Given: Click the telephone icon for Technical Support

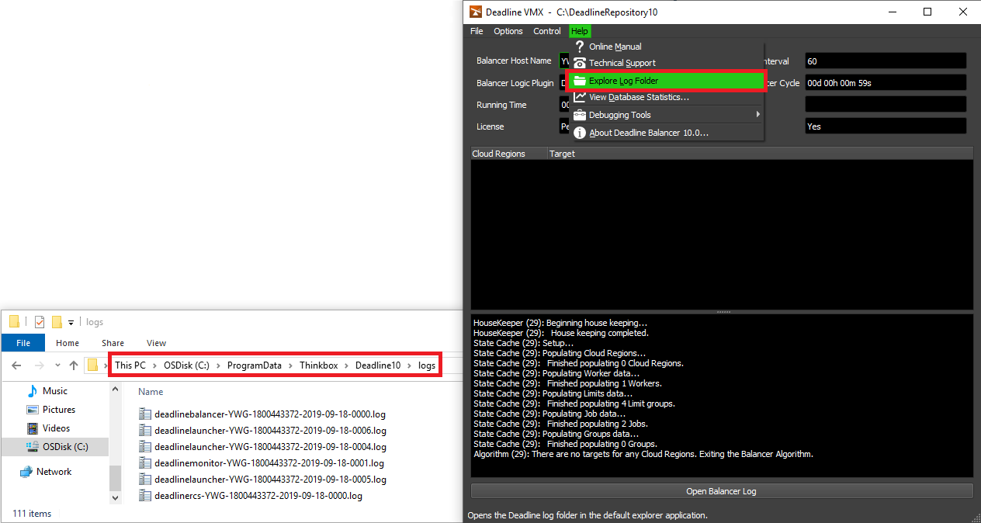Looking at the screenshot, I should click(579, 63).
